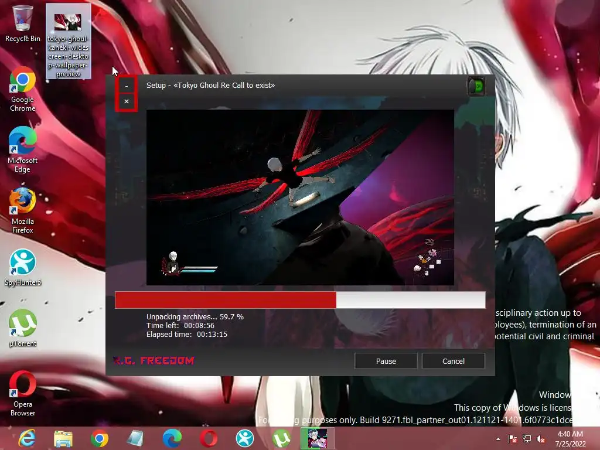Open µTorrent from the taskbar
The height and width of the screenshot is (450, 600).
[281, 438]
